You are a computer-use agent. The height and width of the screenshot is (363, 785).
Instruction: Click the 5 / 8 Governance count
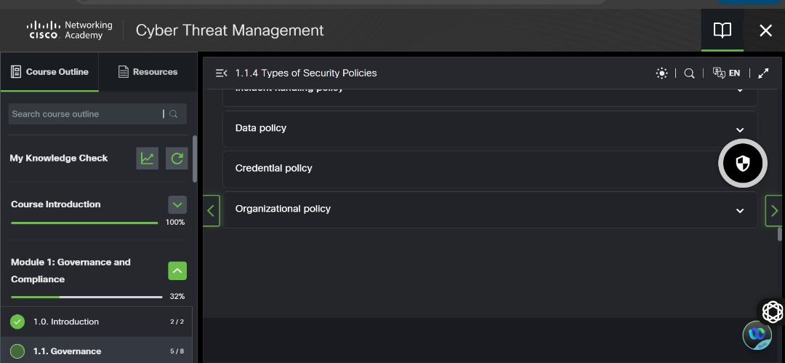tap(177, 351)
